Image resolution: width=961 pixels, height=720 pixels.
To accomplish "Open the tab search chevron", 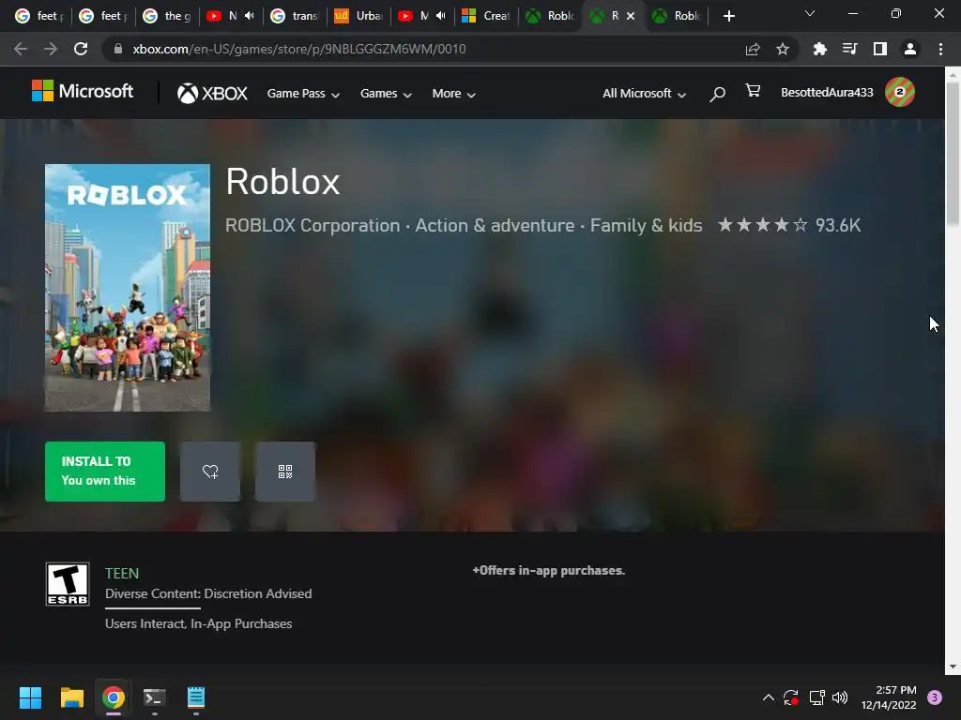I will (810, 13).
